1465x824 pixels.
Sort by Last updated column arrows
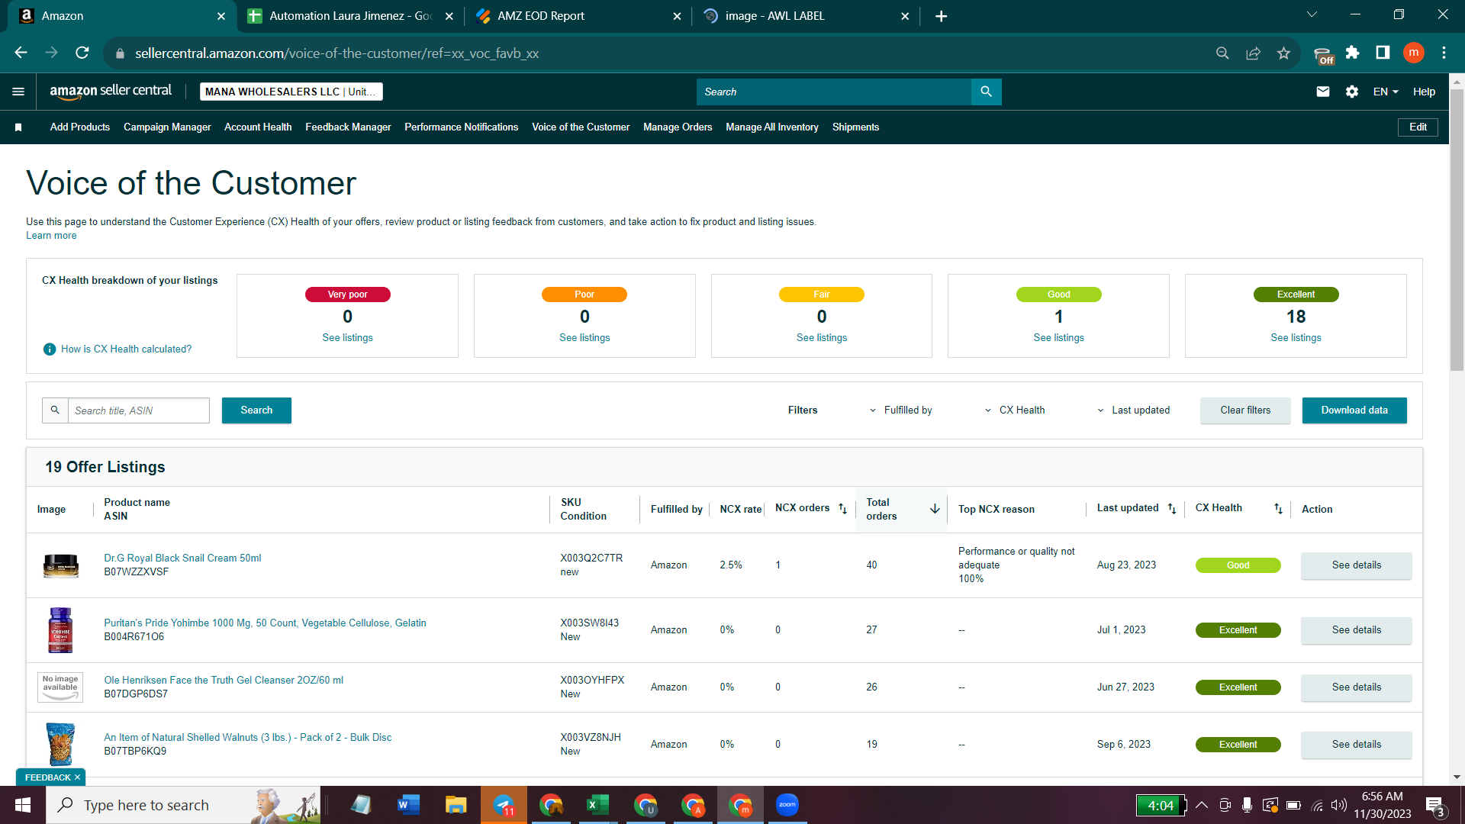(1172, 509)
